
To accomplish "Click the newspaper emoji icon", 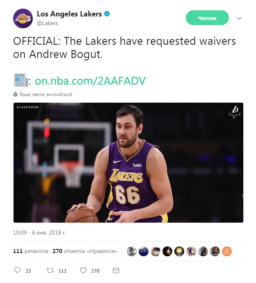I will [x=21, y=80].
